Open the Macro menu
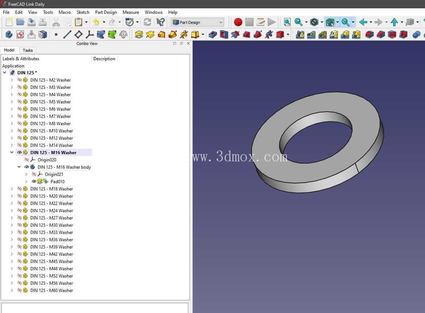 click(64, 12)
